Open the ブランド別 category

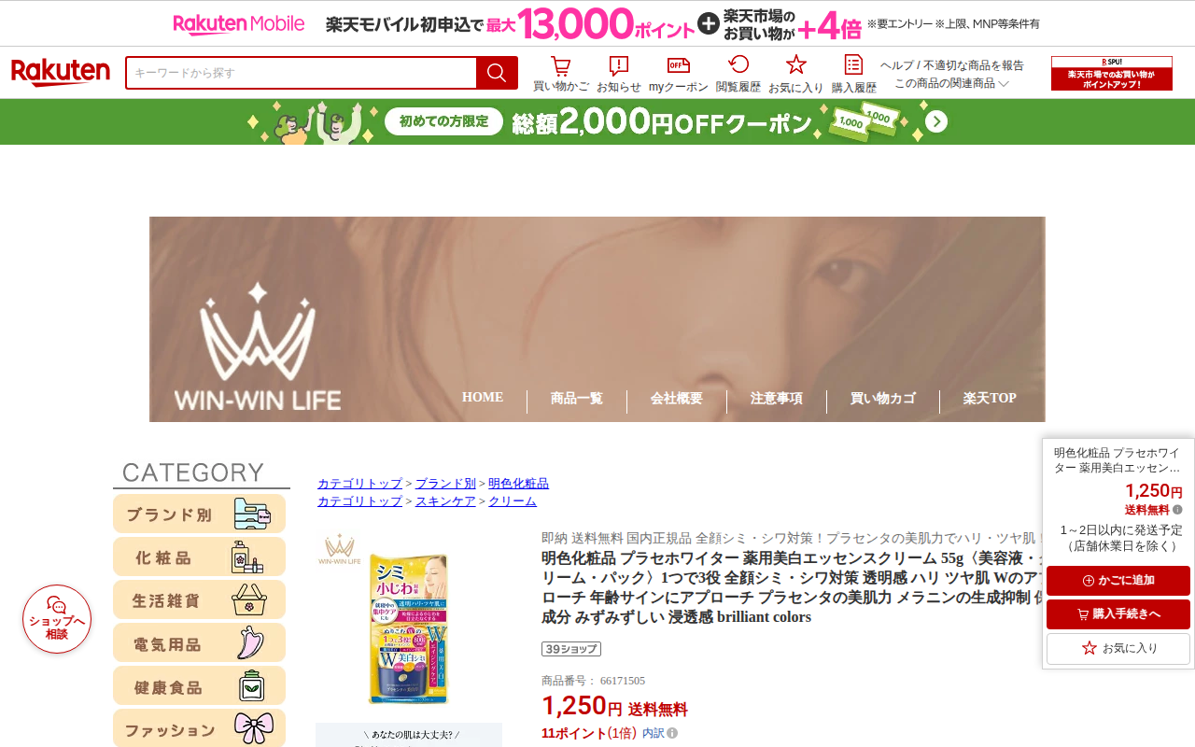pos(199,514)
